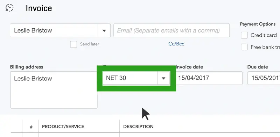
Task: Edit the Billing address text box
Action: [54, 90]
